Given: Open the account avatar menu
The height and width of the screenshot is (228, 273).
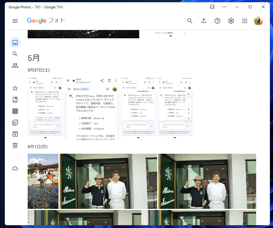Looking at the screenshot, I should (x=258, y=21).
